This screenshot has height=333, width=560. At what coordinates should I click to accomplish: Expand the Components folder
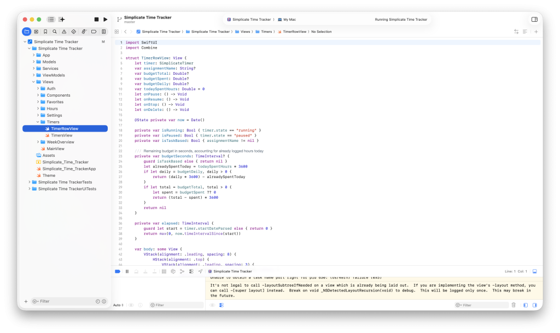pos(38,95)
